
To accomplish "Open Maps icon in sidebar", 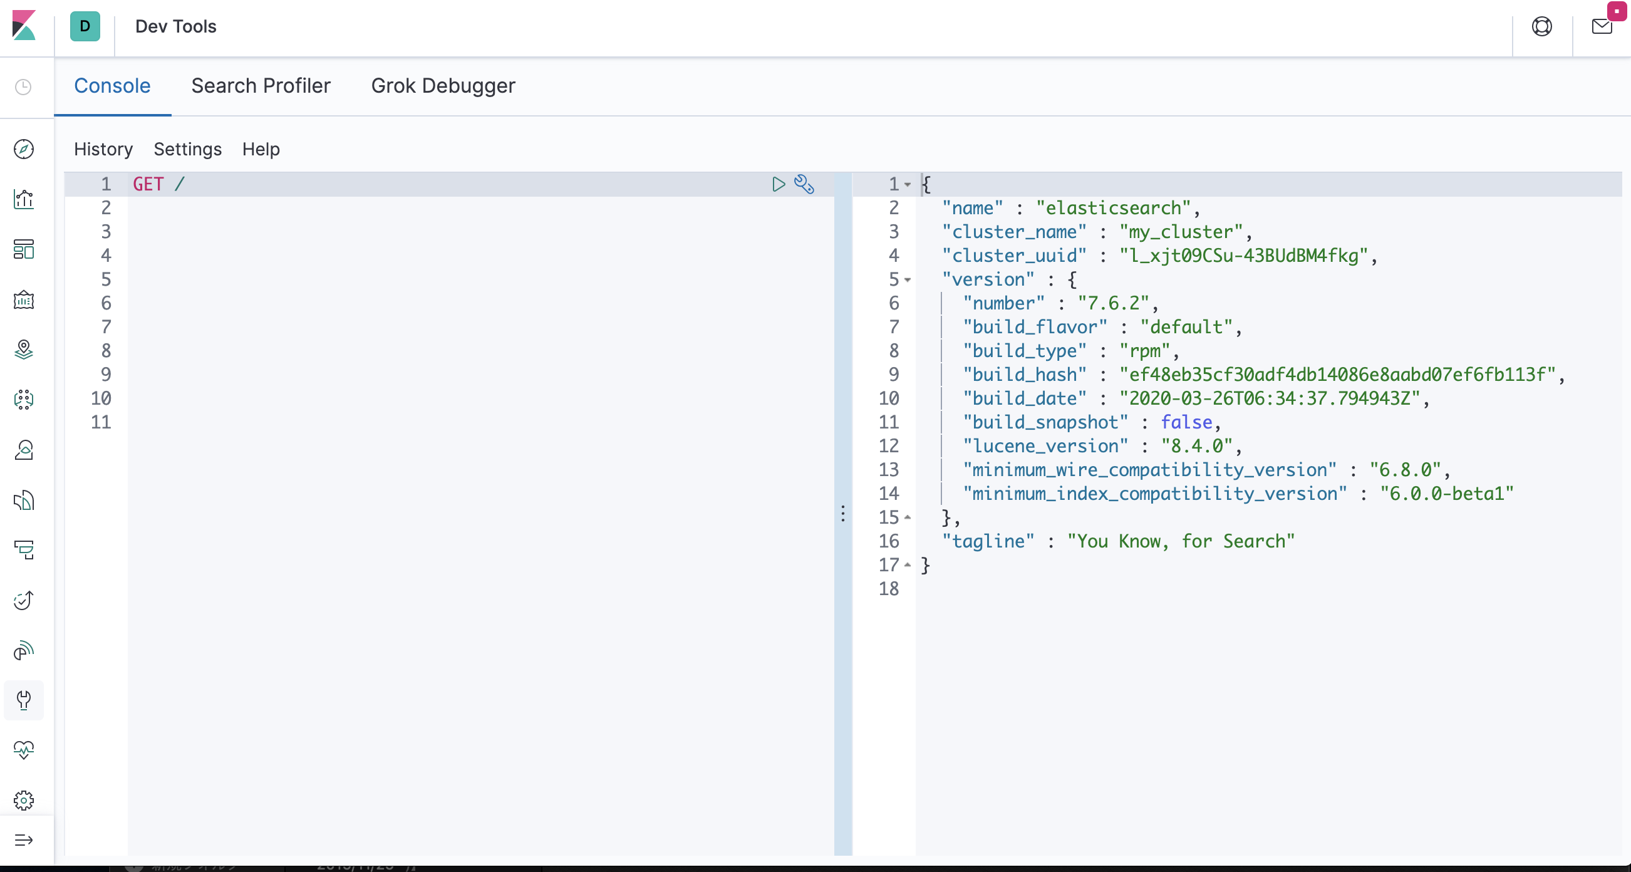I will coord(23,350).
